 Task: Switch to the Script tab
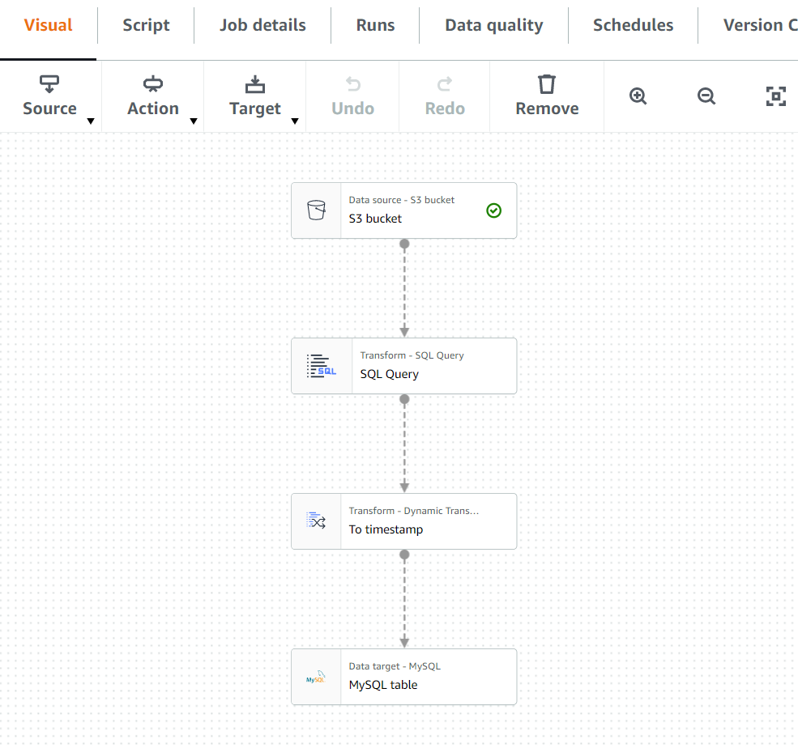coord(146,25)
